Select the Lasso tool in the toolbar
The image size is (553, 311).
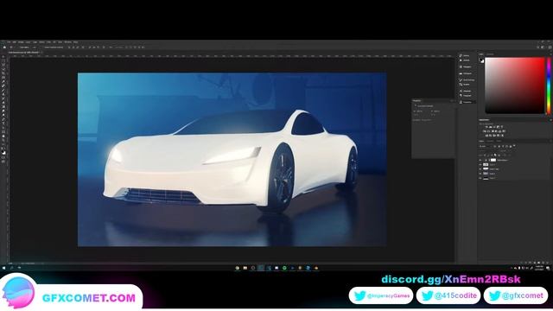[3, 65]
